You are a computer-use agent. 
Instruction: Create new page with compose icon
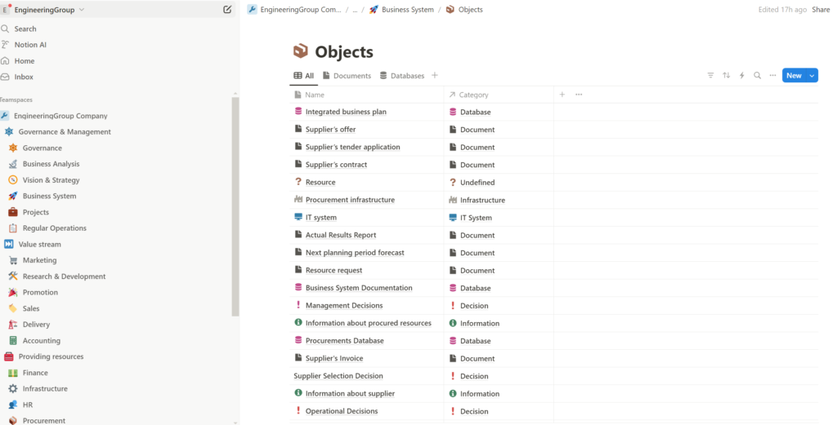(227, 10)
